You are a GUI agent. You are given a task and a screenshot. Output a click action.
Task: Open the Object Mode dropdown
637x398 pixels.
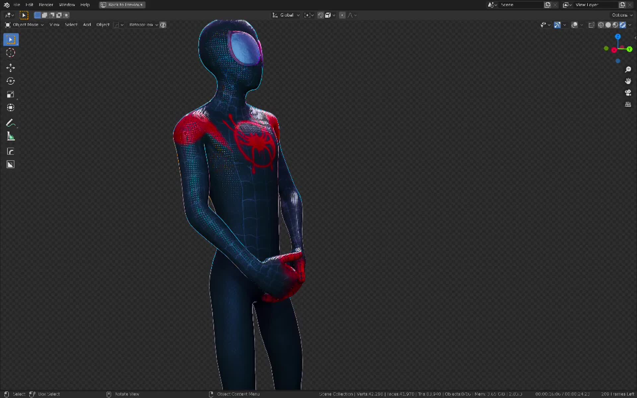(27, 25)
